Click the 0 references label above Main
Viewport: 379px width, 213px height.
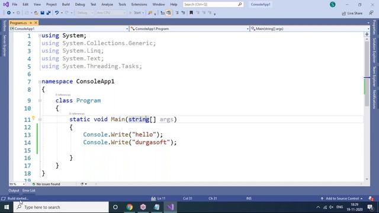(77, 114)
